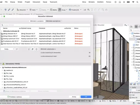This screenshot has height=105, width=140.
Task: Open the Multibim menu
Action: pos(100,2)
